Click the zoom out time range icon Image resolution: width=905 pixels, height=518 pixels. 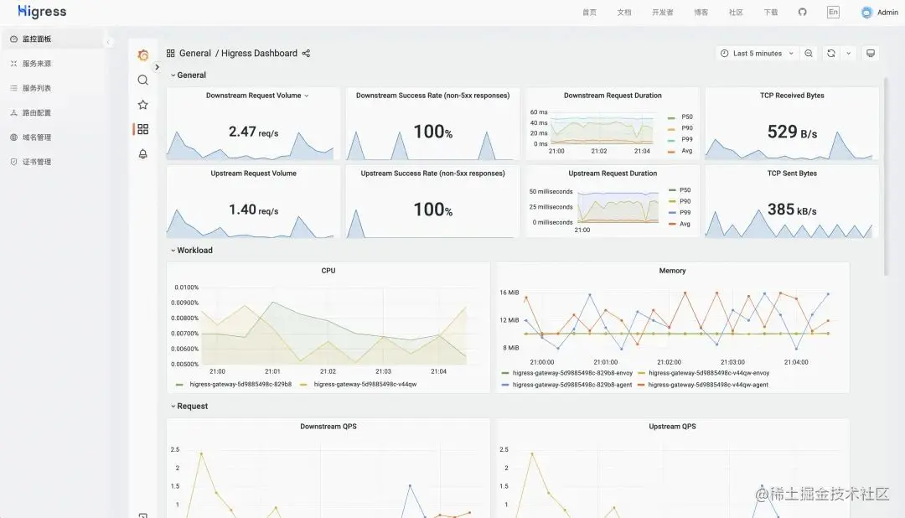(809, 53)
